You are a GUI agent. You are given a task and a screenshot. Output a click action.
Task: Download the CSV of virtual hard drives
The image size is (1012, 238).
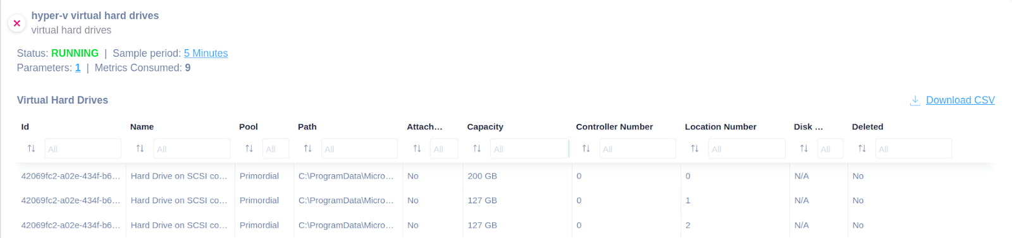pyautogui.click(x=960, y=100)
